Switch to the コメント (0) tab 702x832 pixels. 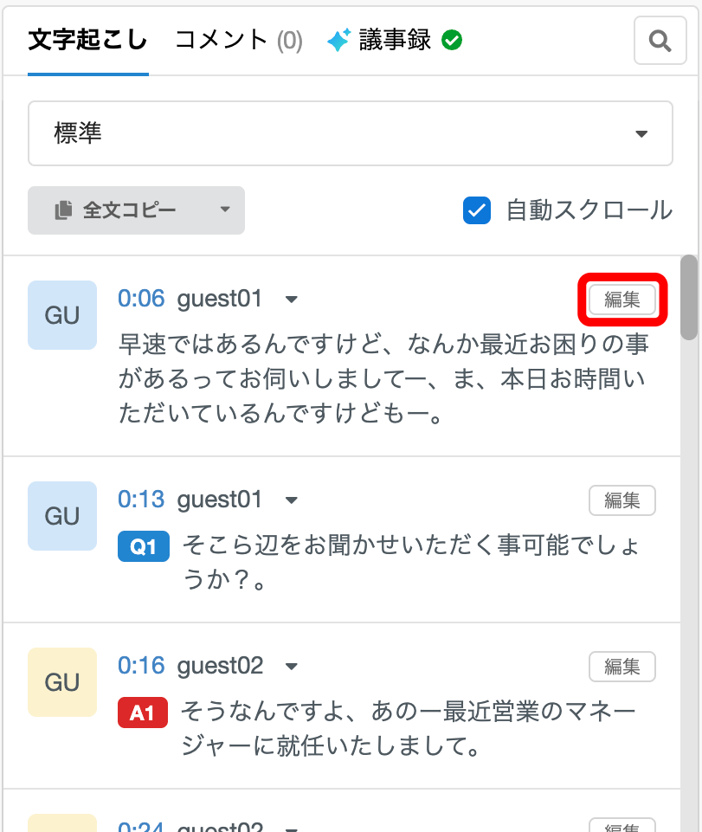tap(238, 41)
